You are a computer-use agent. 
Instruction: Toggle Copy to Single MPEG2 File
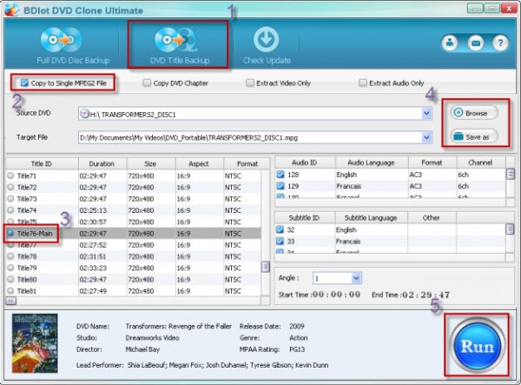(x=24, y=83)
